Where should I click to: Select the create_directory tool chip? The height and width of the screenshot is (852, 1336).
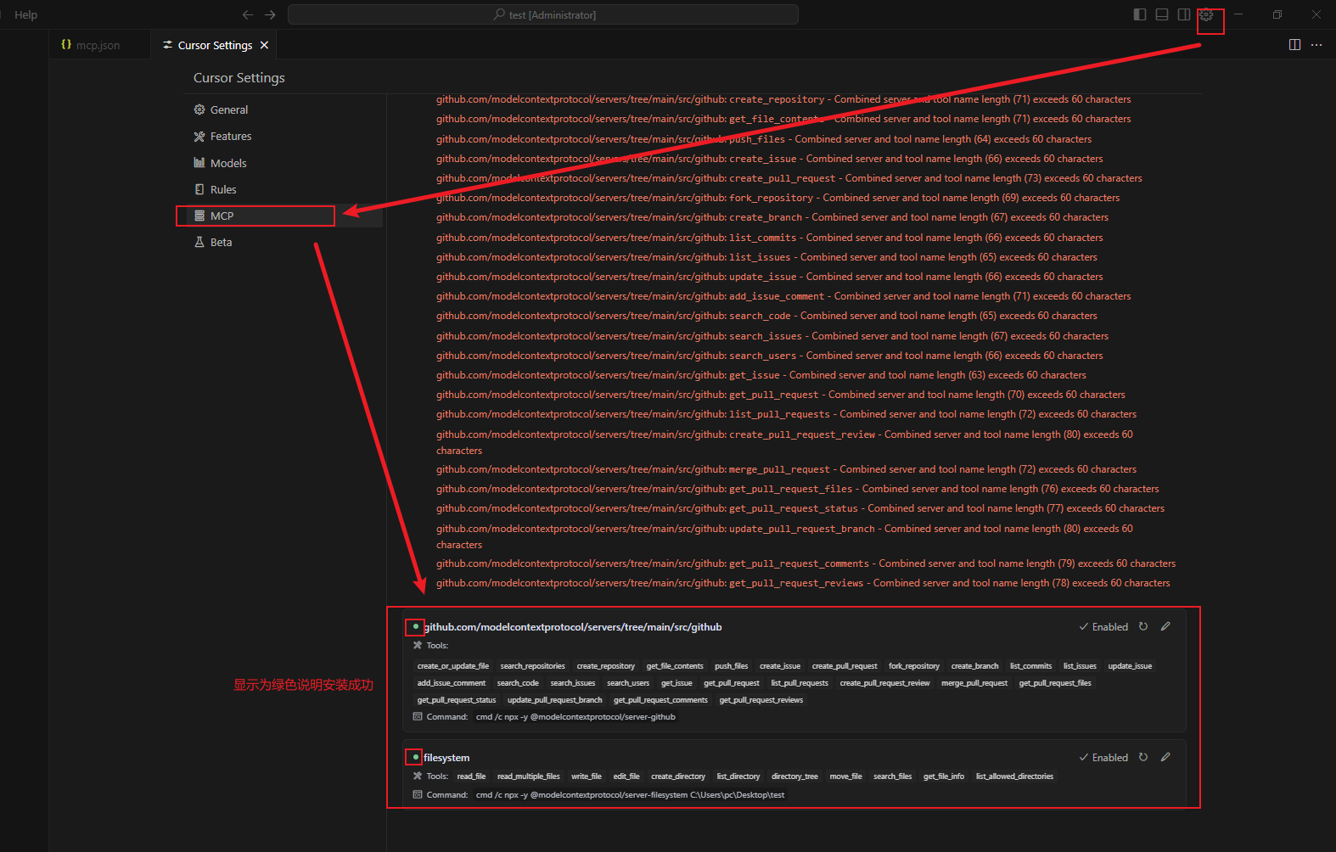[678, 776]
